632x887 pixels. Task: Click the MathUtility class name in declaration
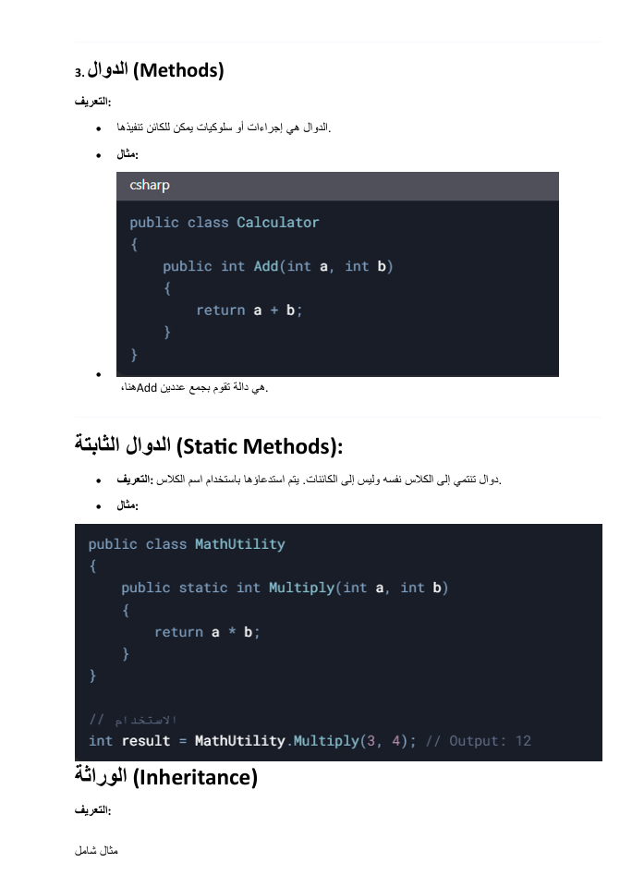click(x=240, y=544)
